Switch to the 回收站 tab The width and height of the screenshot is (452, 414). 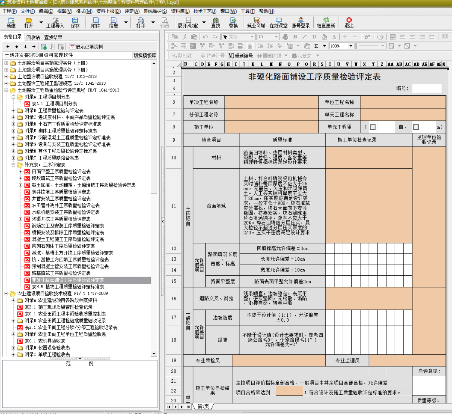[33, 37]
